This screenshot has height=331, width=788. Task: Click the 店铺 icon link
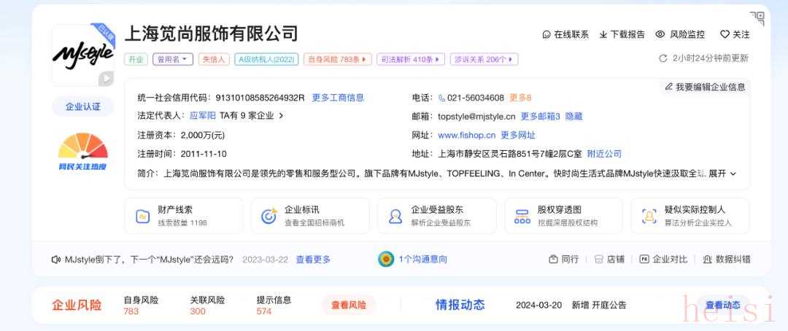pyautogui.click(x=609, y=259)
